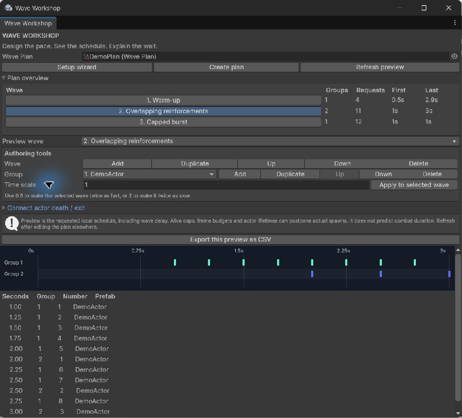Collapse the Plan overview foldout
This screenshot has height=418, width=462.
4,78
